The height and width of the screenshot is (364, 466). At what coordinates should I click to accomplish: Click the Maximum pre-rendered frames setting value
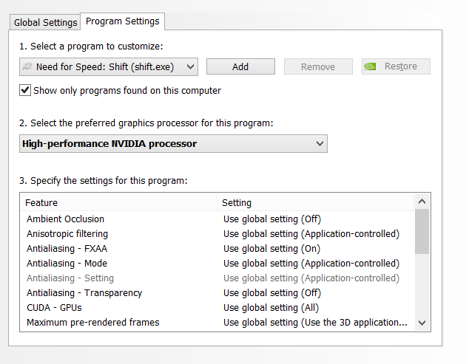click(x=315, y=322)
